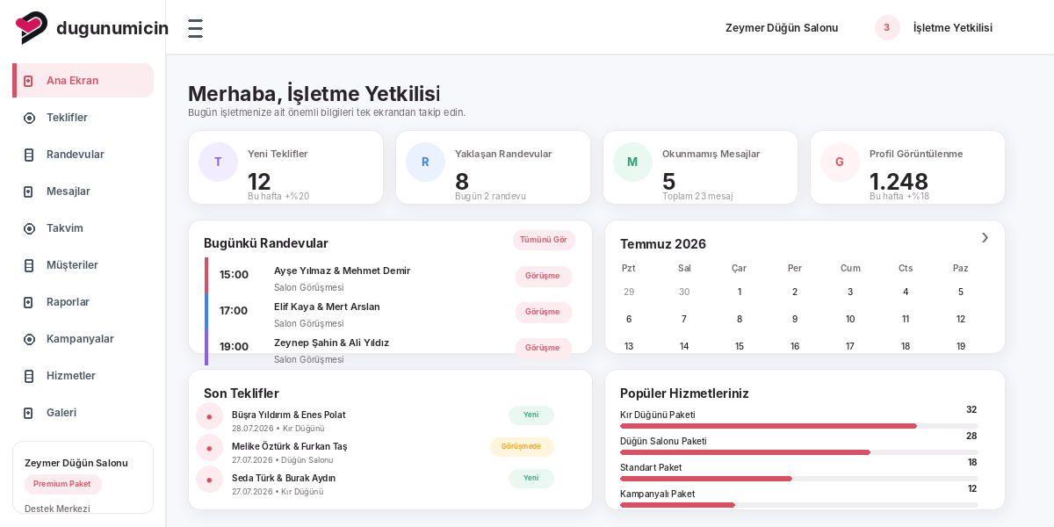
Task: Toggle the hamburger menu icon
Action: (x=195, y=28)
